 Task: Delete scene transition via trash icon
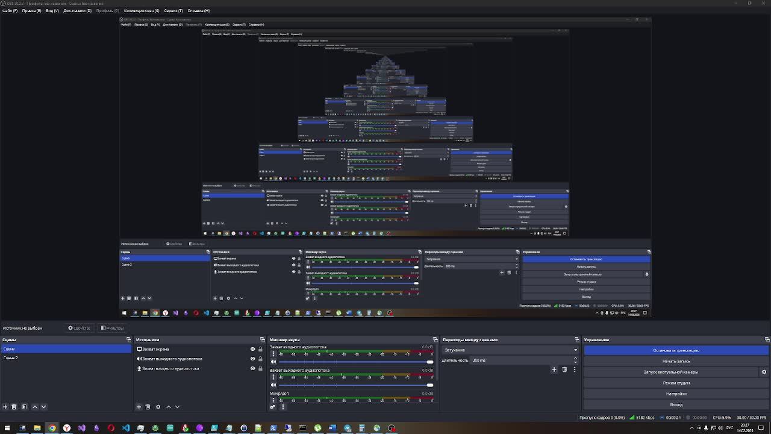[x=564, y=370]
